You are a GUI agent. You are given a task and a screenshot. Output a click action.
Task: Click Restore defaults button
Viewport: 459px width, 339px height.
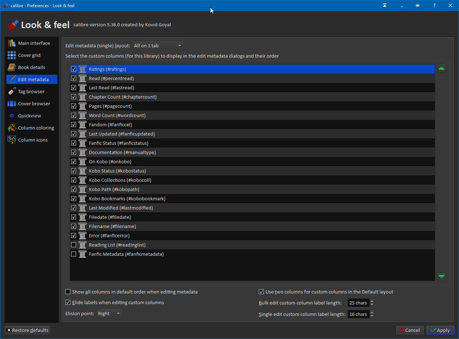(x=27, y=330)
